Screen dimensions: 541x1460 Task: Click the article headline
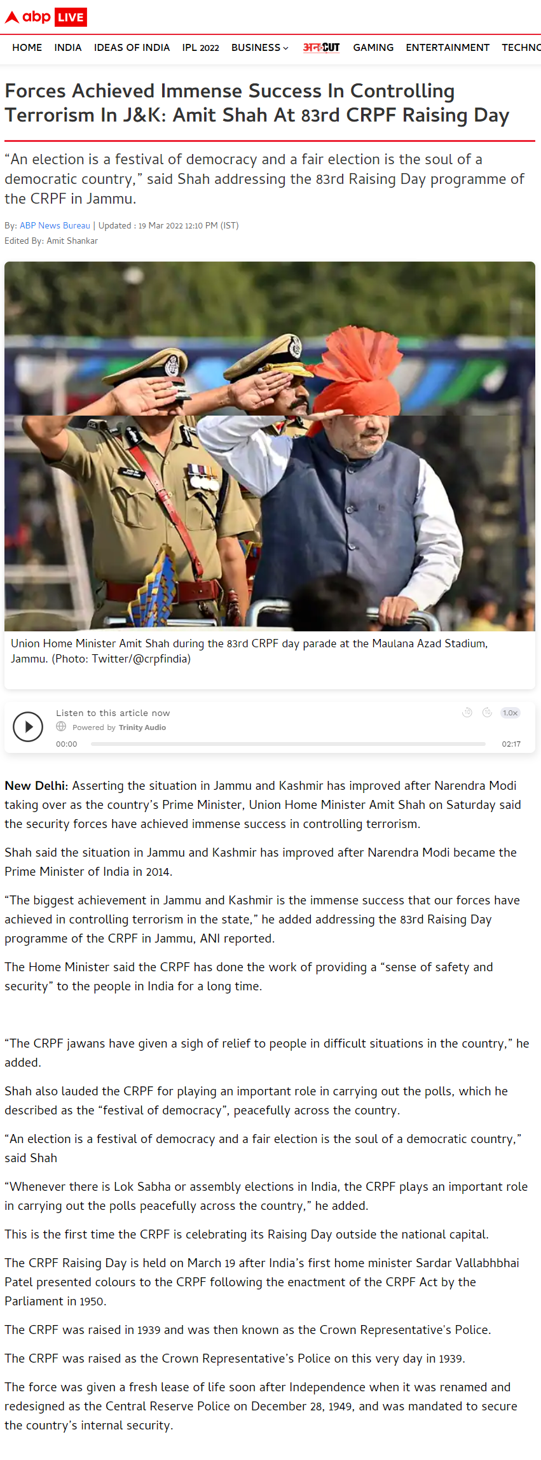(x=257, y=103)
